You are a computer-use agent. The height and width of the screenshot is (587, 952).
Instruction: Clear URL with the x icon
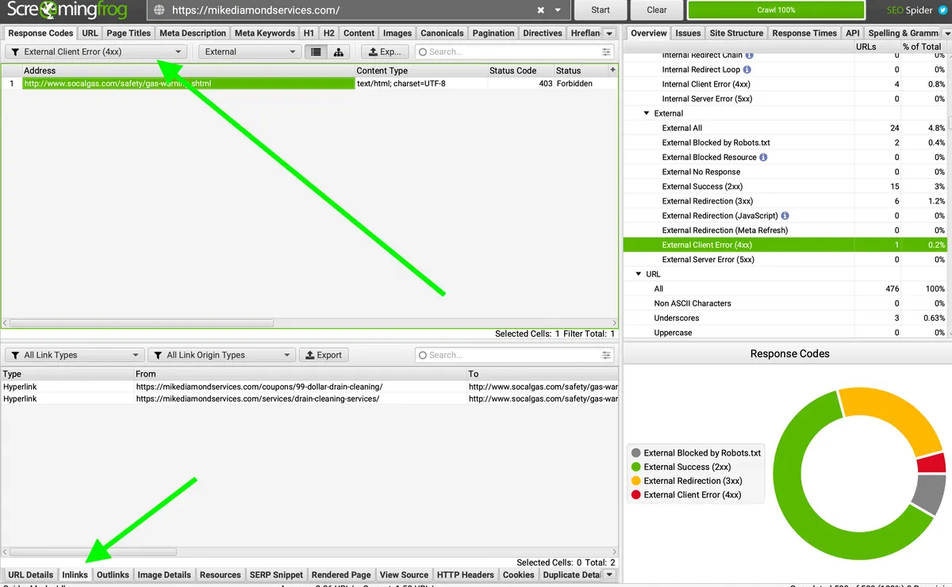(x=541, y=10)
